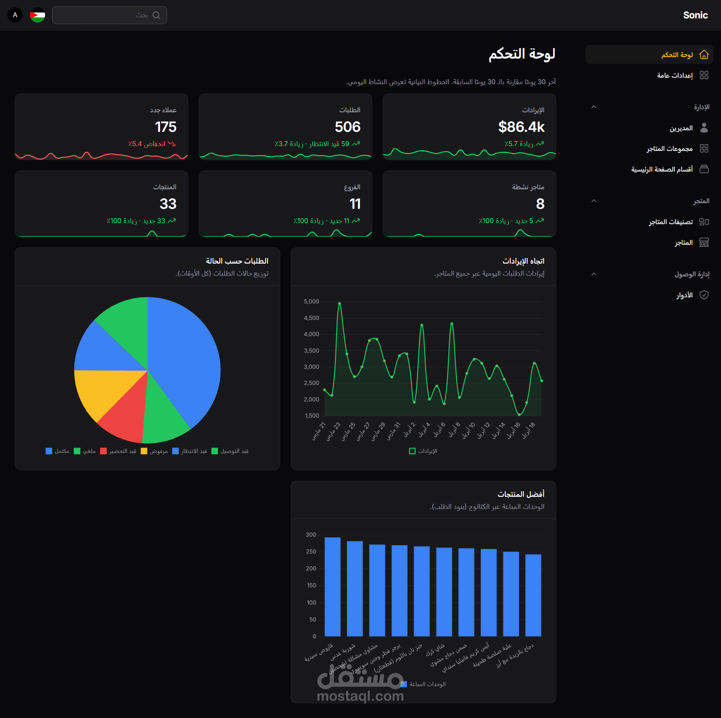The height and width of the screenshot is (718, 721).
Task: Click the trend icon in متاجر نشطة card
Action: pos(540,221)
